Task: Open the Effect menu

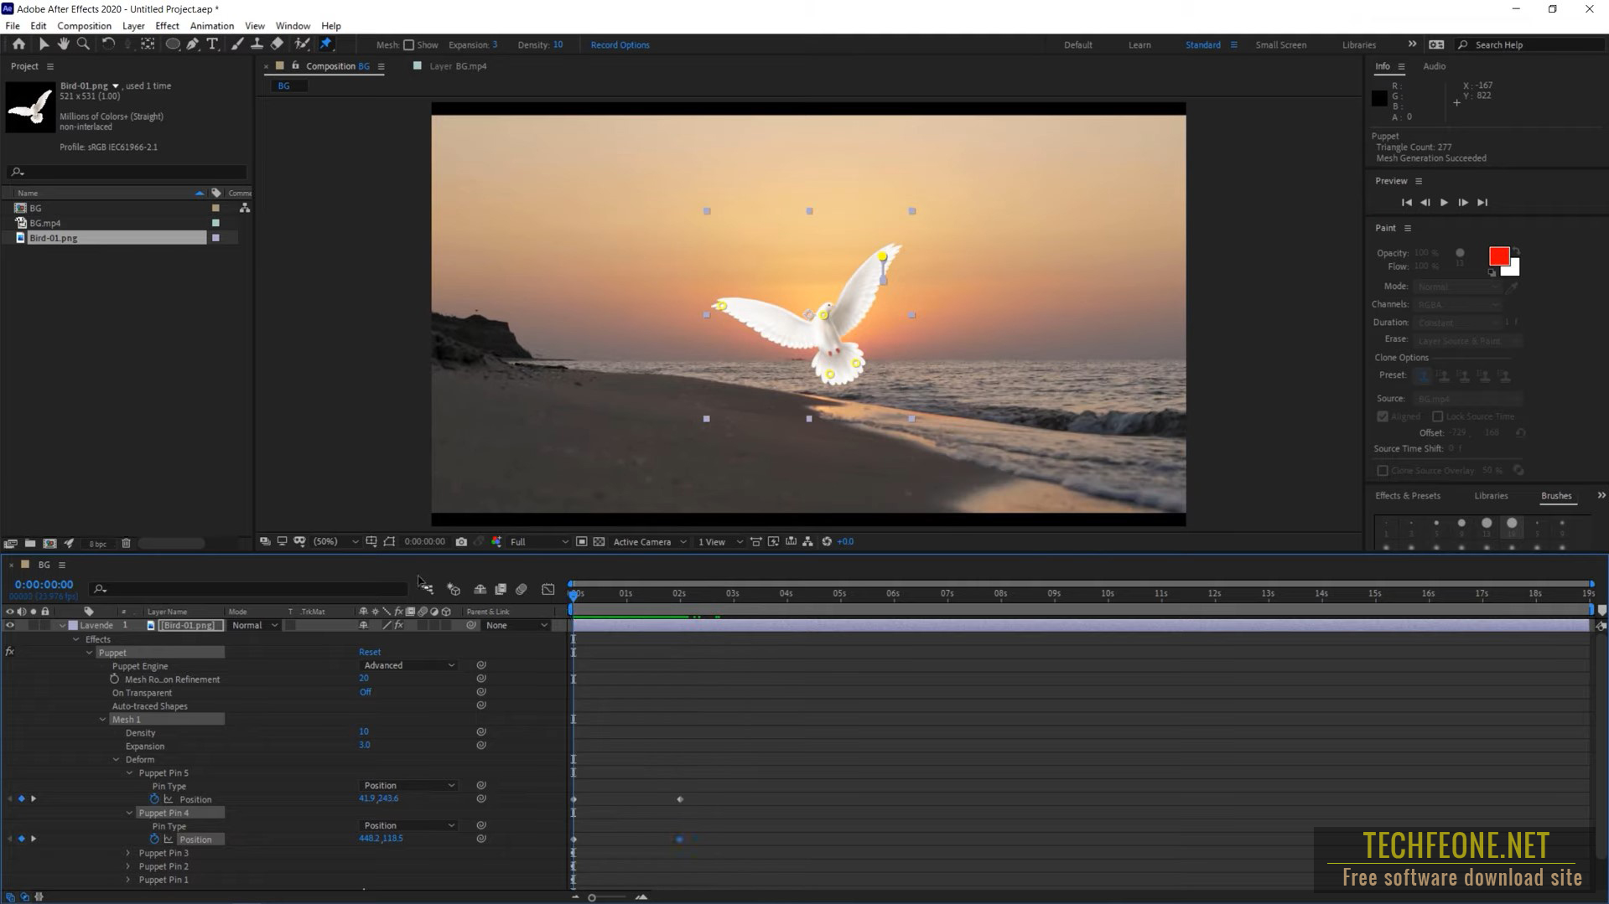Action: coord(167,26)
